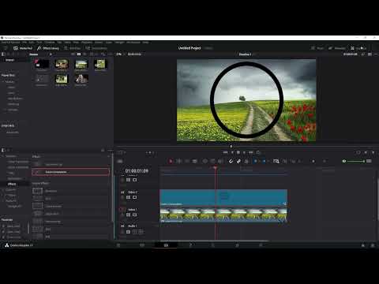
Task: Switch to the Cut page
Action: click(142, 245)
